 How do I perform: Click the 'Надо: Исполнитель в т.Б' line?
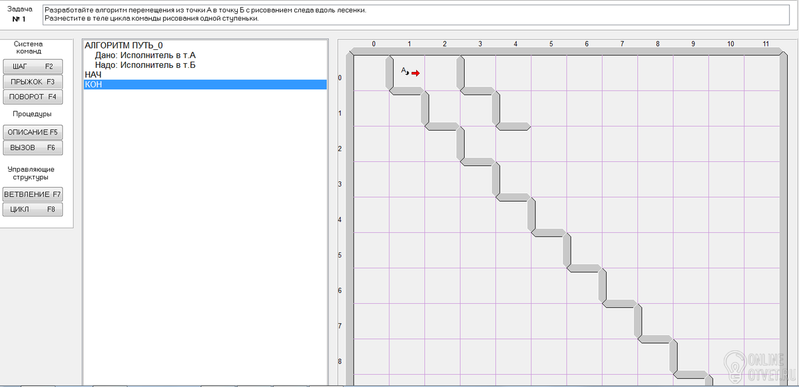click(145, 65)
